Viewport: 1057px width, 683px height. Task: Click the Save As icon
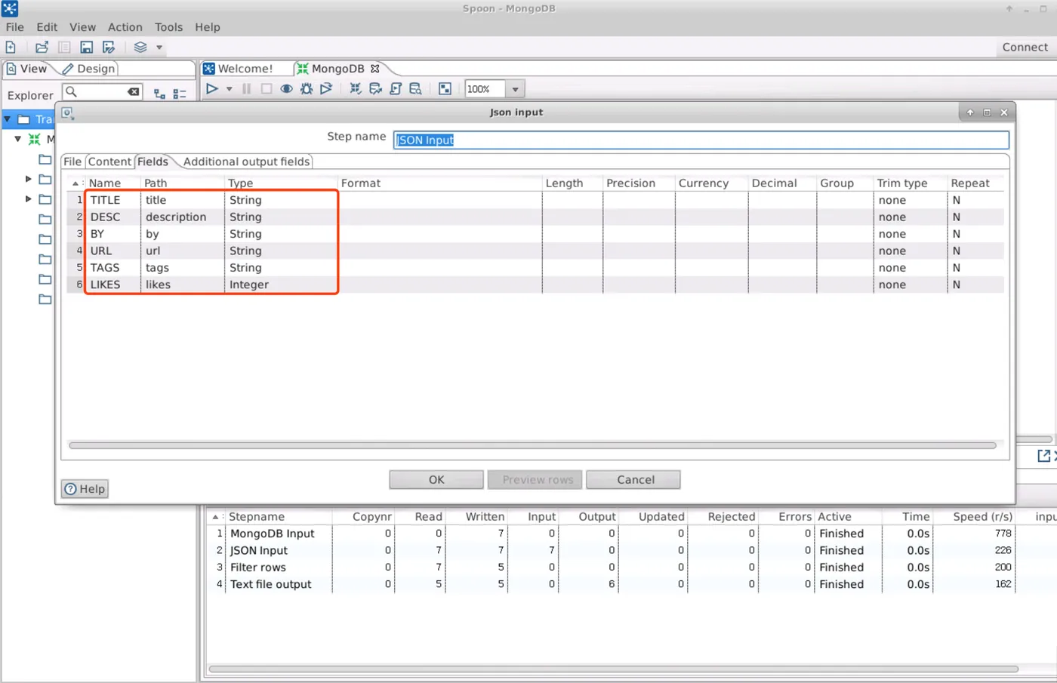tap(109, 47)
